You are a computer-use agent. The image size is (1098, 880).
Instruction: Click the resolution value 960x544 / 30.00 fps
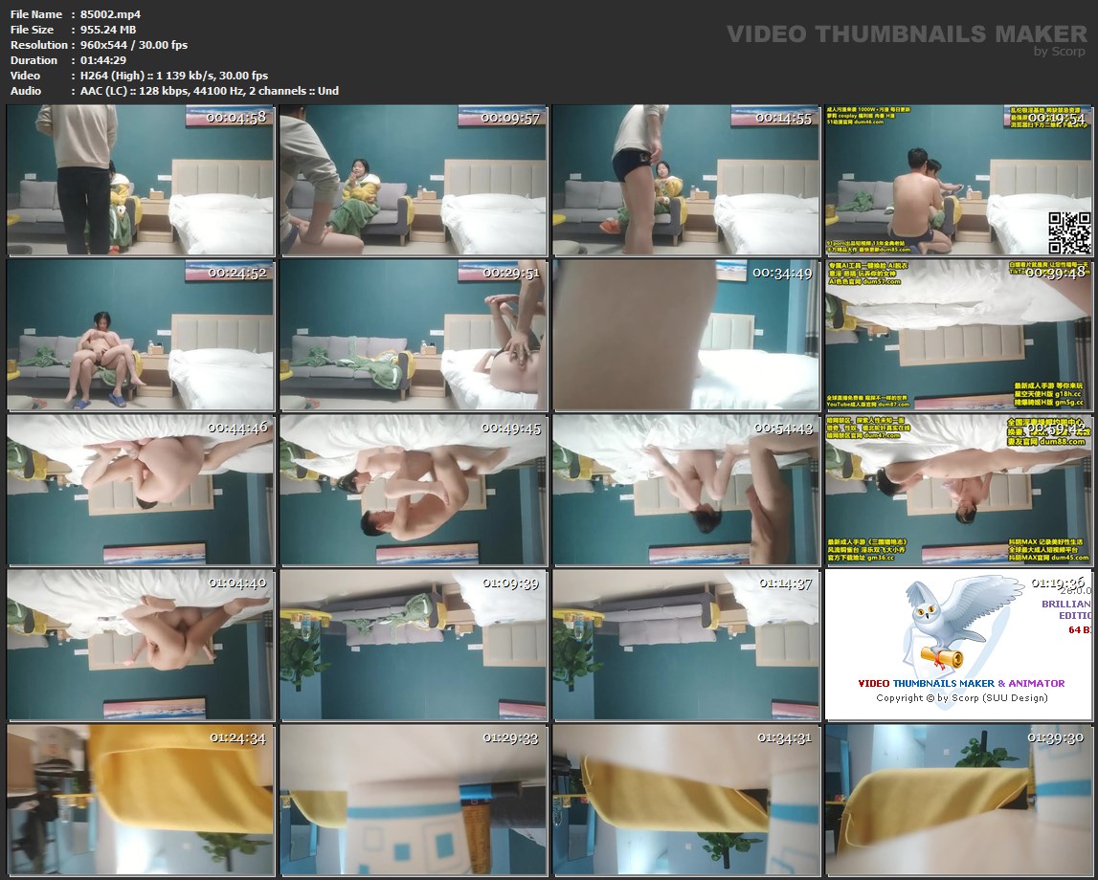pyautogui.click(x=134, y=45)
